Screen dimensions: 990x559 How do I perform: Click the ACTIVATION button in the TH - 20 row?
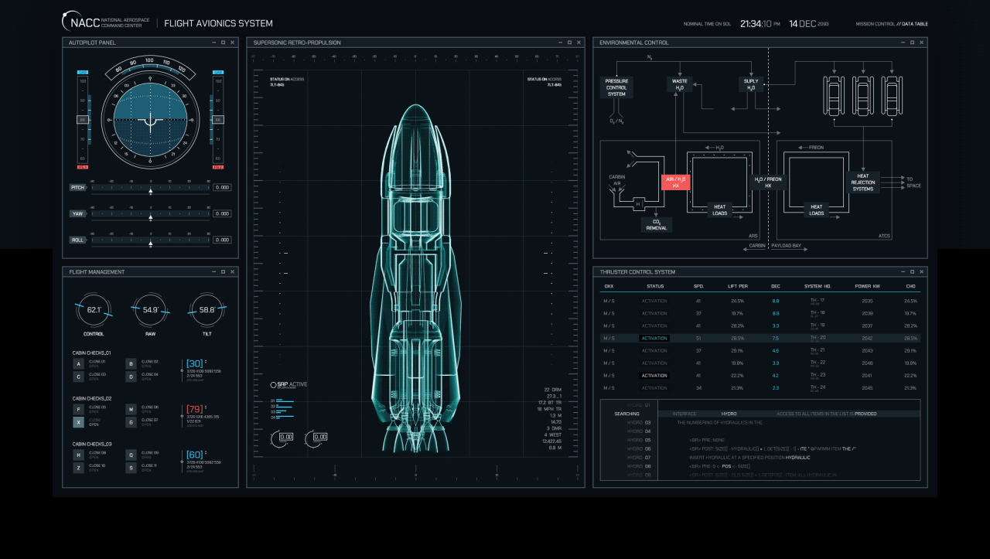654,338
